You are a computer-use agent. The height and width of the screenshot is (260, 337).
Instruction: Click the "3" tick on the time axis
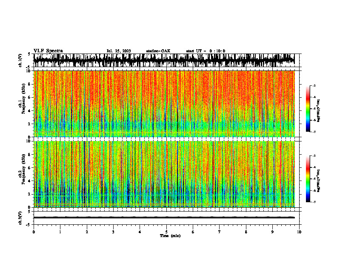click(x=113, y=232)
